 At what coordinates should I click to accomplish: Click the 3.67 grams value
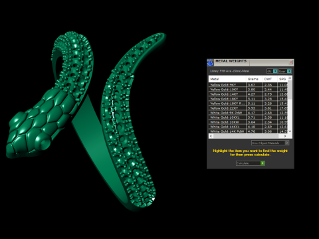tap(251, 85)
